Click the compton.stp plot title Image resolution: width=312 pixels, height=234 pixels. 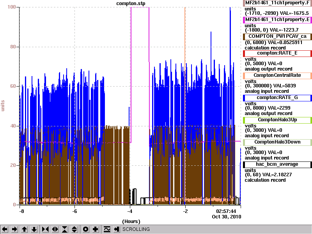131,4
